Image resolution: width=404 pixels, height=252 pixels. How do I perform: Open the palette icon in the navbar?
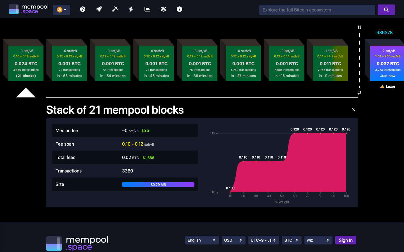[82, 9]
